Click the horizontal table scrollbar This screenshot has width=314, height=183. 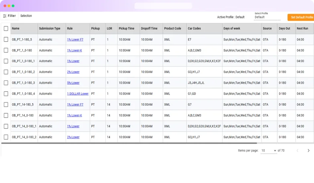point(129,143)
